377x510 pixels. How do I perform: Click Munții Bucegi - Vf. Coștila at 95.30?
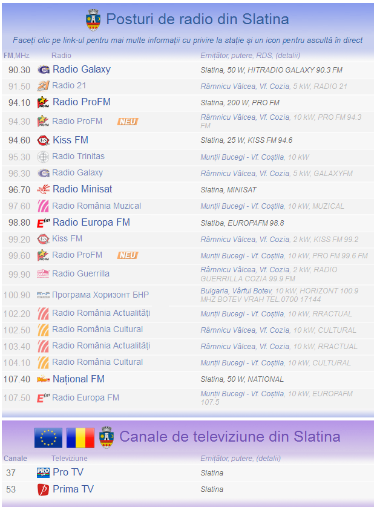[x=242, y=157]
